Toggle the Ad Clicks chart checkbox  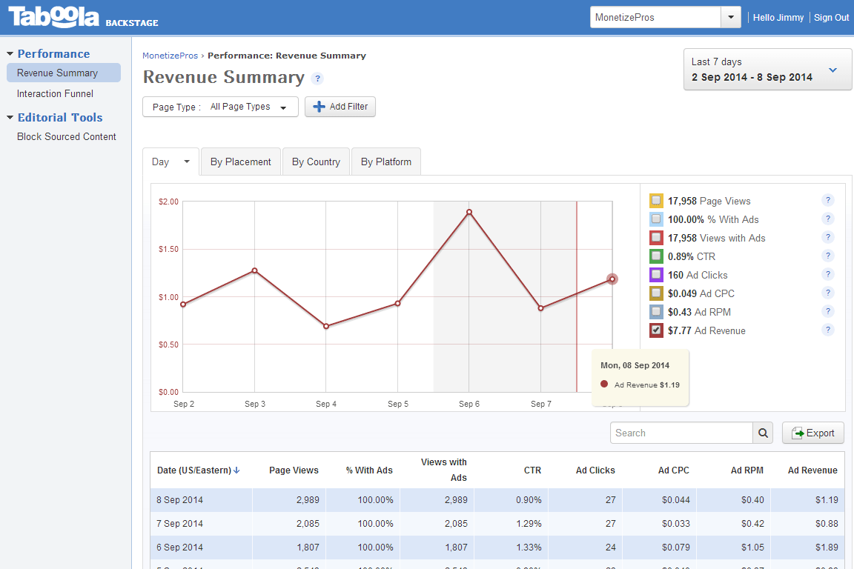tap(656, 275)
